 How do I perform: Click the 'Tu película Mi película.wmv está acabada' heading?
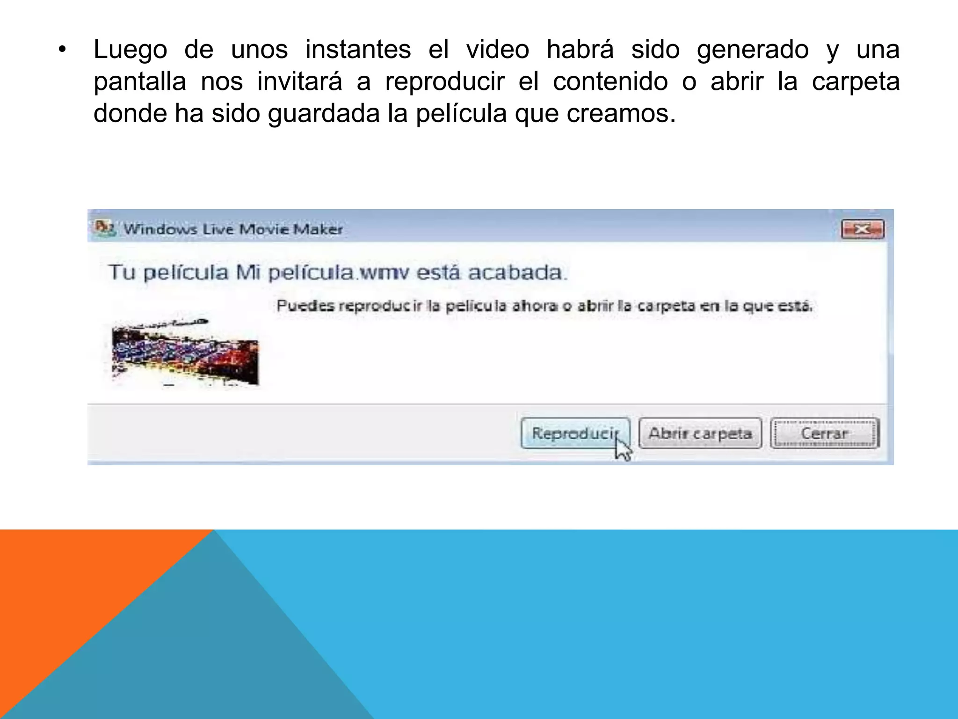tap(338, 272)
